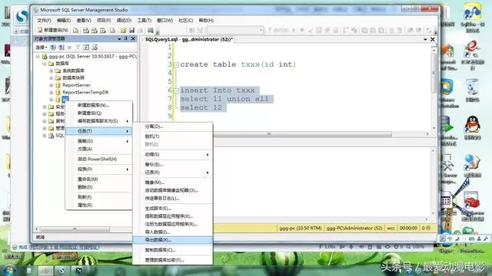Click the Analysis Services MDX Query icon

click(85, 30)
